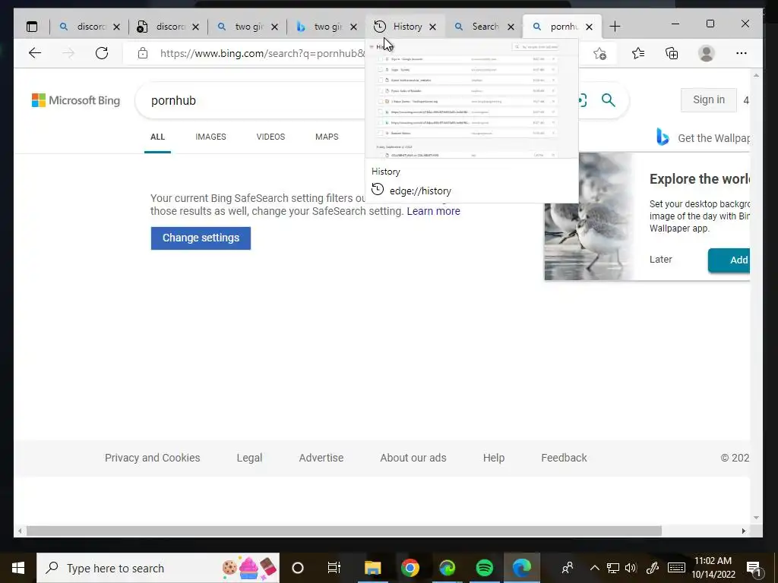Show hidden system tray icons chevron
The width and height of the screenshot is (778, 583).
594,568
